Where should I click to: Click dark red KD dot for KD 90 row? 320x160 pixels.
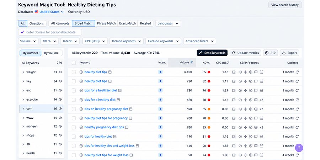(x=209, y=146)
